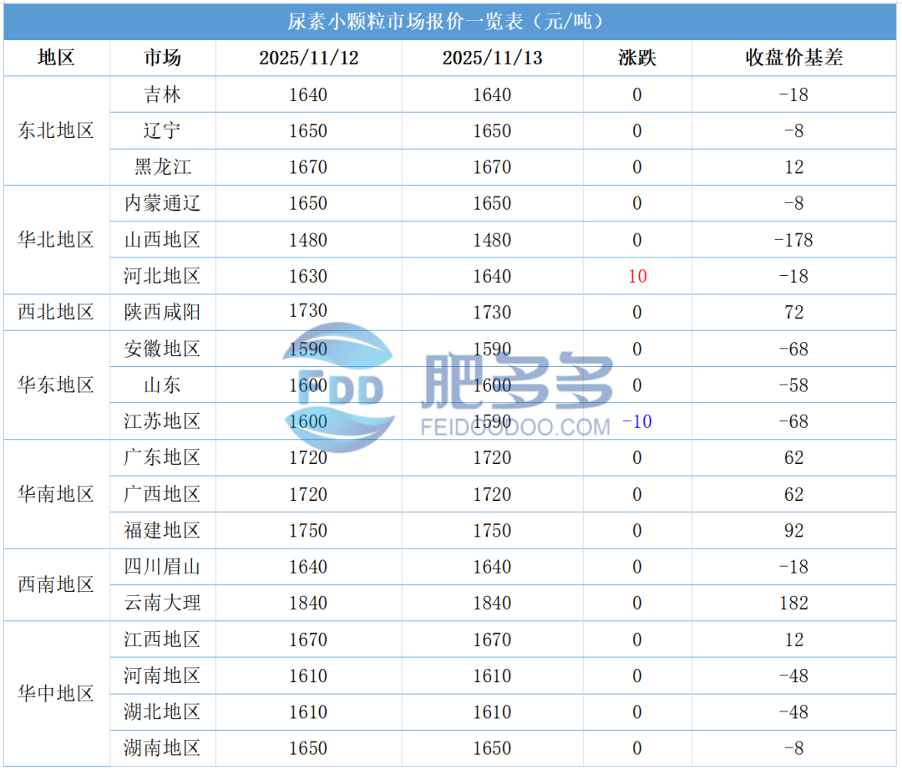902x770 pixels.
Task: Click the 山西地区 basis value -178
Action: click(793, 240)
